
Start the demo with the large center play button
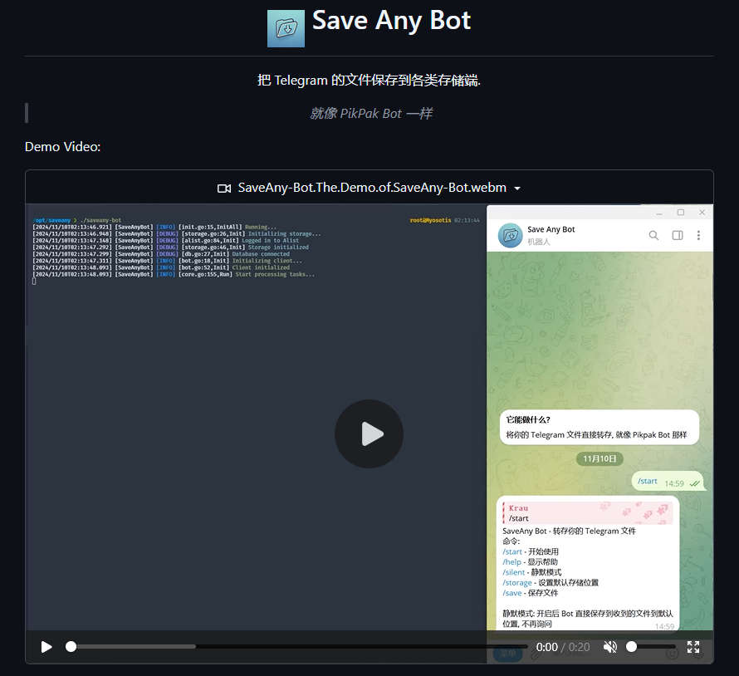click(x=369, y=434)
